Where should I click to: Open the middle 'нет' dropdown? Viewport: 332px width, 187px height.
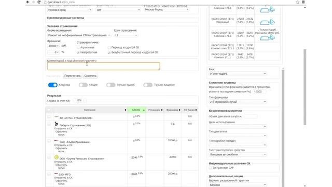[x=118, y=10]
